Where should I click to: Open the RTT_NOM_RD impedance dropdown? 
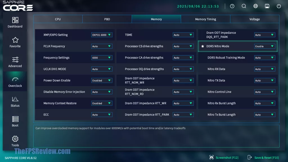(183, 92)
